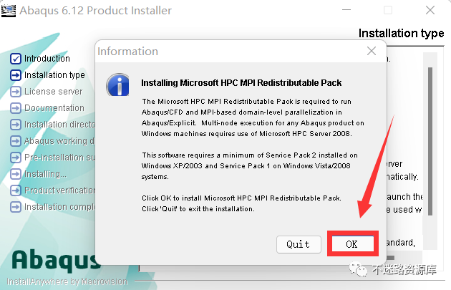
Task: Close the Abaqus Product Installer window
Action: [x=430, y=10]
